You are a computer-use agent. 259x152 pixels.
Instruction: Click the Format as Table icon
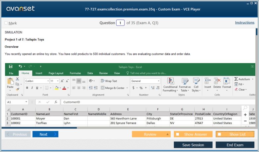click(185, 81)
